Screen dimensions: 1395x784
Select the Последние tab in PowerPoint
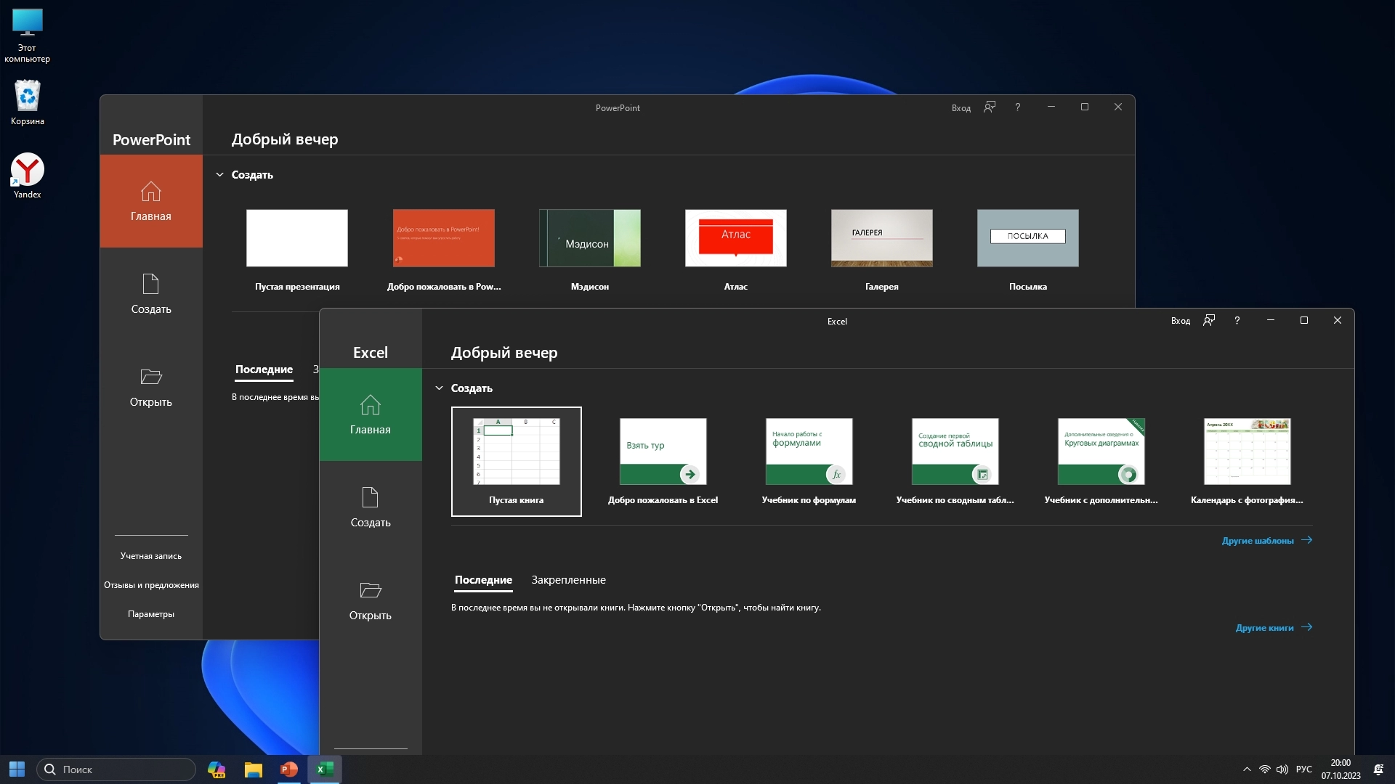pos(264,369)
